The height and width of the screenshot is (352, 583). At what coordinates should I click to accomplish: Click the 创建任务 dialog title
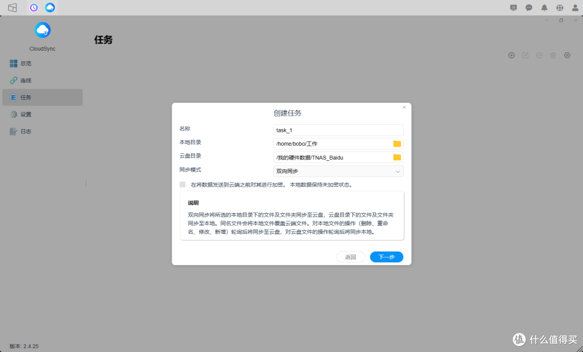pos(287,113)
